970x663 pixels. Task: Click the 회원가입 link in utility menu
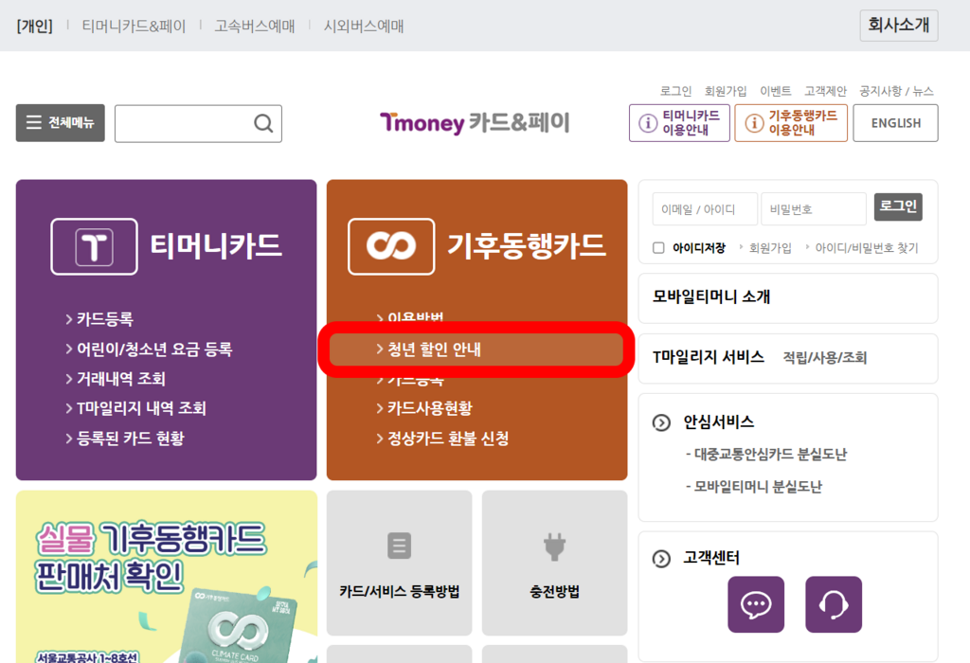tap(726, 91)
